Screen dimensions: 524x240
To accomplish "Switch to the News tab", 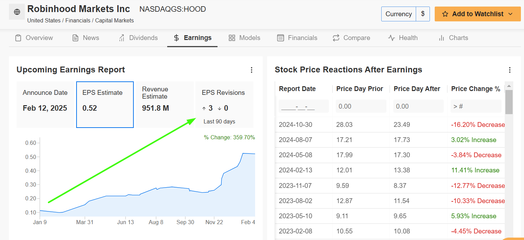I will (85, 38).
